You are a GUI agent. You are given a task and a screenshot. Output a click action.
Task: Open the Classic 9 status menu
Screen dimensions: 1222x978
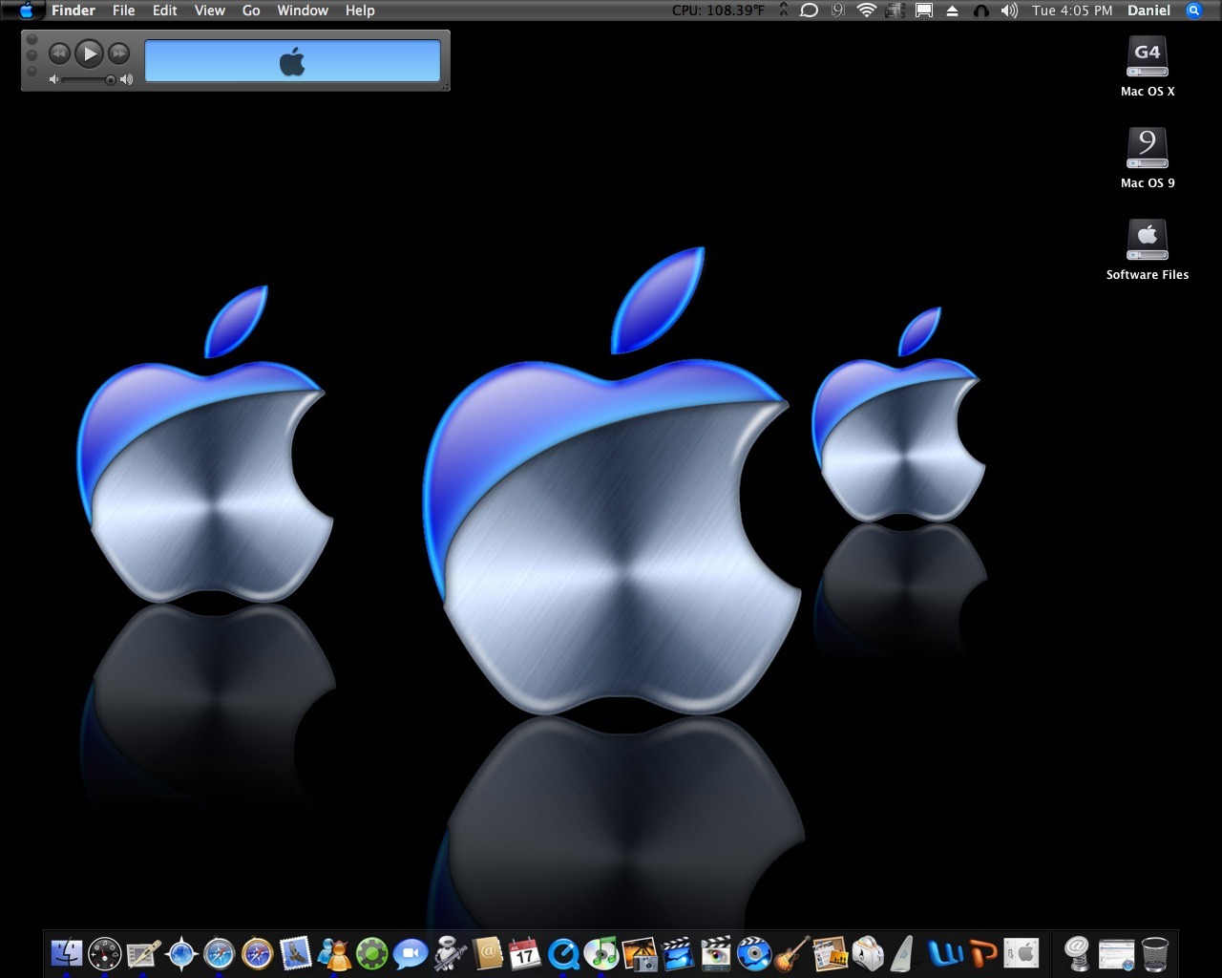(838, 11)
